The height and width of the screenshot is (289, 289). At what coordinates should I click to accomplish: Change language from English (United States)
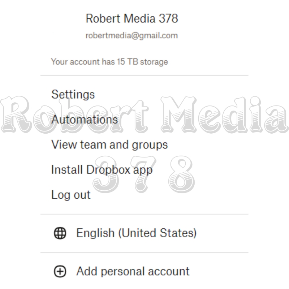coord(137,233)
